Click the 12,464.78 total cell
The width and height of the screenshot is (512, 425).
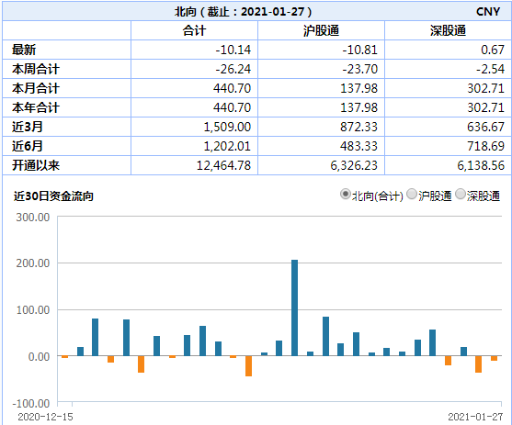(x=223, y=165)
